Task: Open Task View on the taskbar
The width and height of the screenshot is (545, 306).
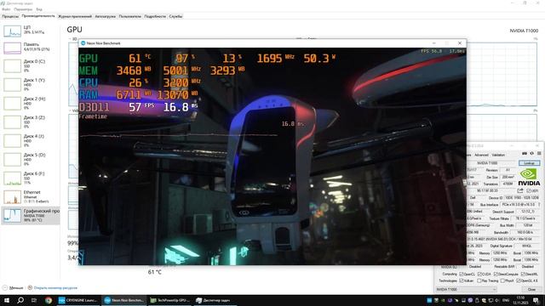Action: [x=34, y=300]
